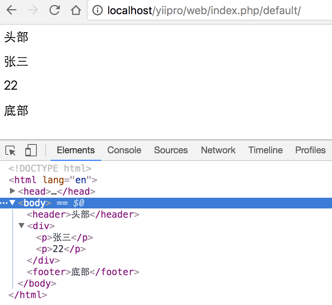
Task: Open the Profiles tab
Action: 310,150
